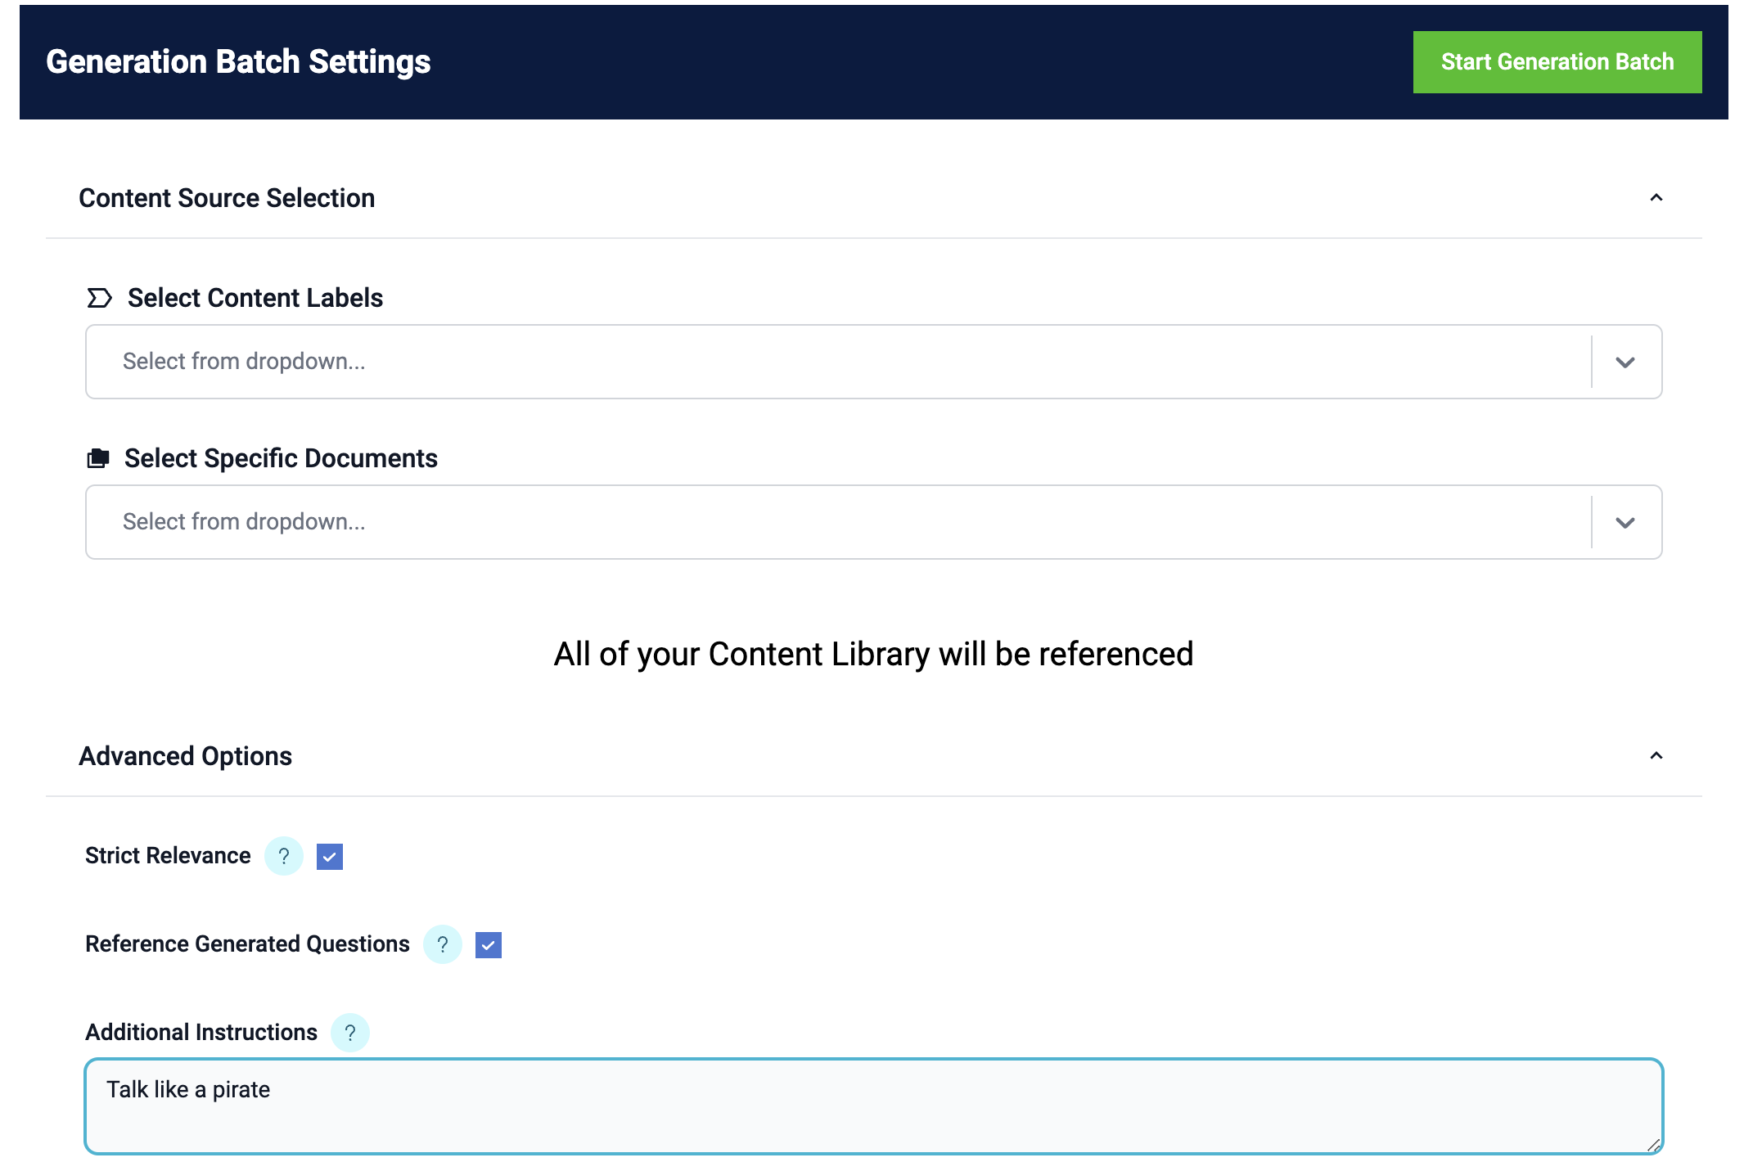Click the textarea resize handle corner
Viewport: 1753px width, 1162px height.
point(1653,1146)
